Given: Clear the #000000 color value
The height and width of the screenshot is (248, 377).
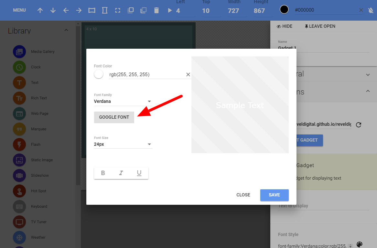Looking at the screenshot, I should (361, 10).
